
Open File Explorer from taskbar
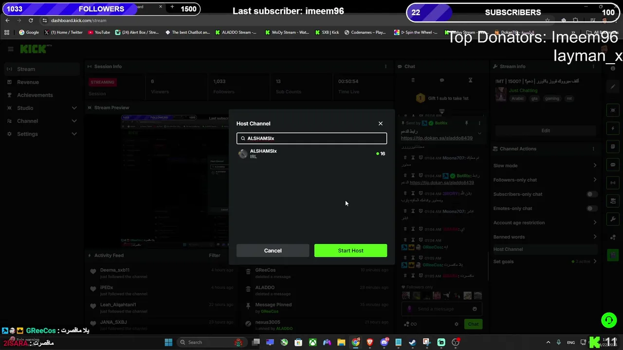[x=341, y=342]
